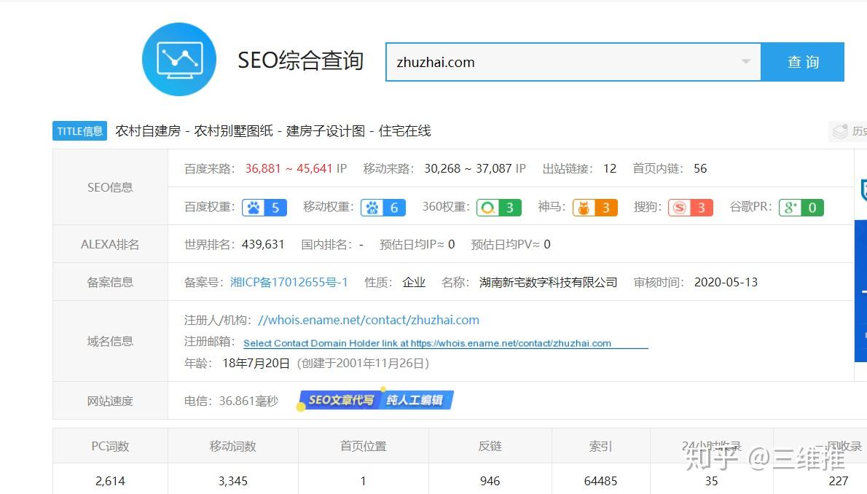
Task: Click the 反链 column header
Action: [x=490, y=446]
